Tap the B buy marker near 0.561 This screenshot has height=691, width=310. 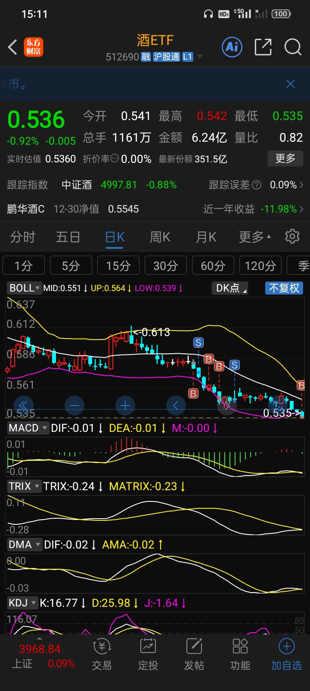tap(193, 393)
